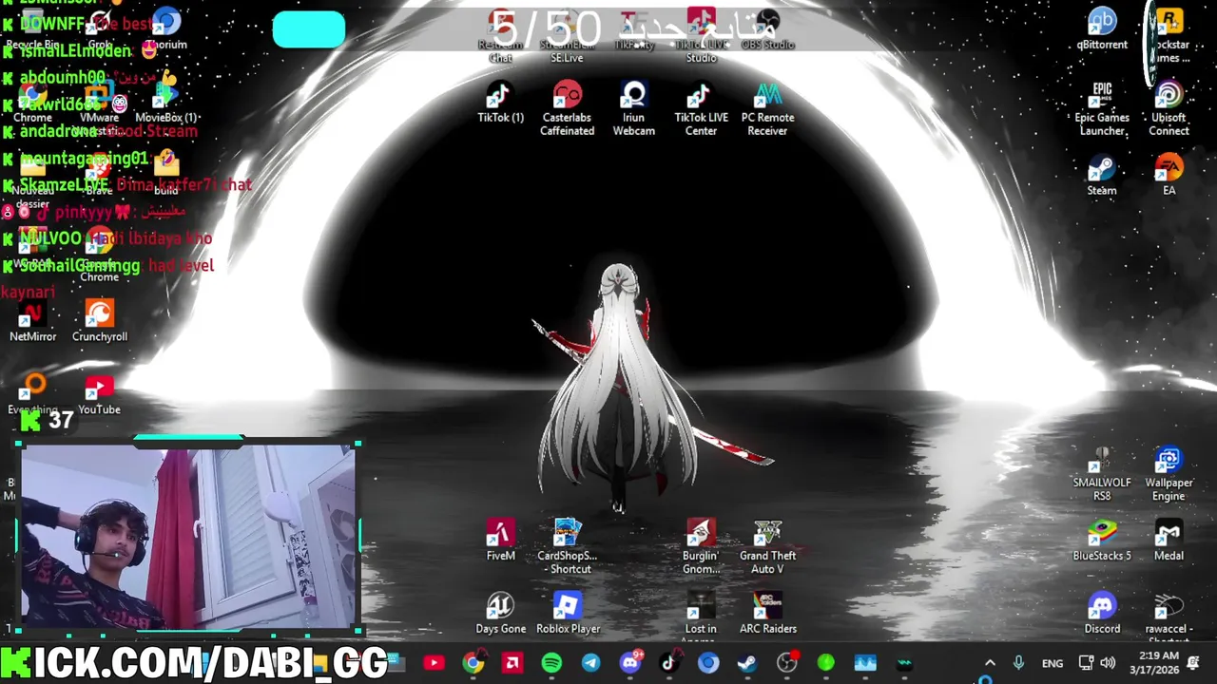Screen dimensions: 1217x684
Task: Open Chrome from the taskbar
Action: (x=473, y=663)
